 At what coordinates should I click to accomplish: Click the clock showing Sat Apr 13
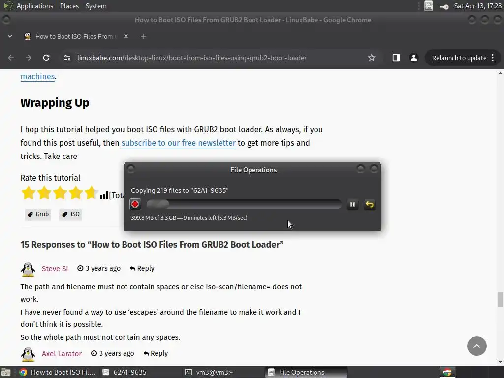point(477,6)
